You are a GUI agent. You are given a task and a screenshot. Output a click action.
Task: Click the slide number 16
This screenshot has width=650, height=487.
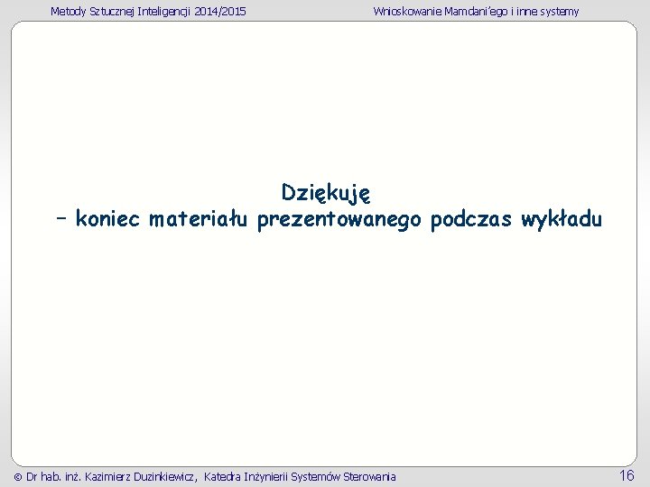pos(627,475)
